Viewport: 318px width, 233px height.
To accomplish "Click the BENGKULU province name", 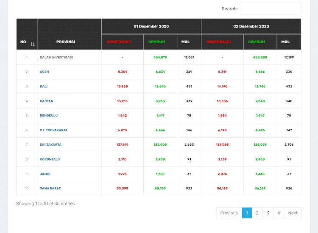I will (48, 116).
